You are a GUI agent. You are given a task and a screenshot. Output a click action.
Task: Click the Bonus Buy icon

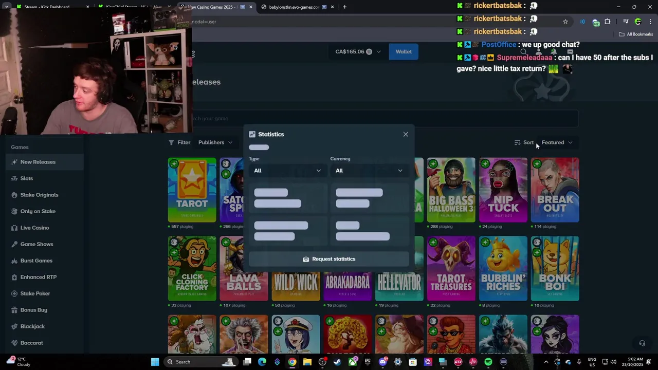[14, 310]
